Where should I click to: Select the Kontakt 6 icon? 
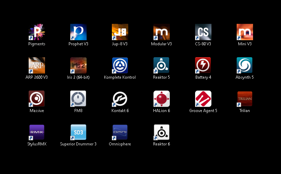pyautogui.click(x=120, y=99)
